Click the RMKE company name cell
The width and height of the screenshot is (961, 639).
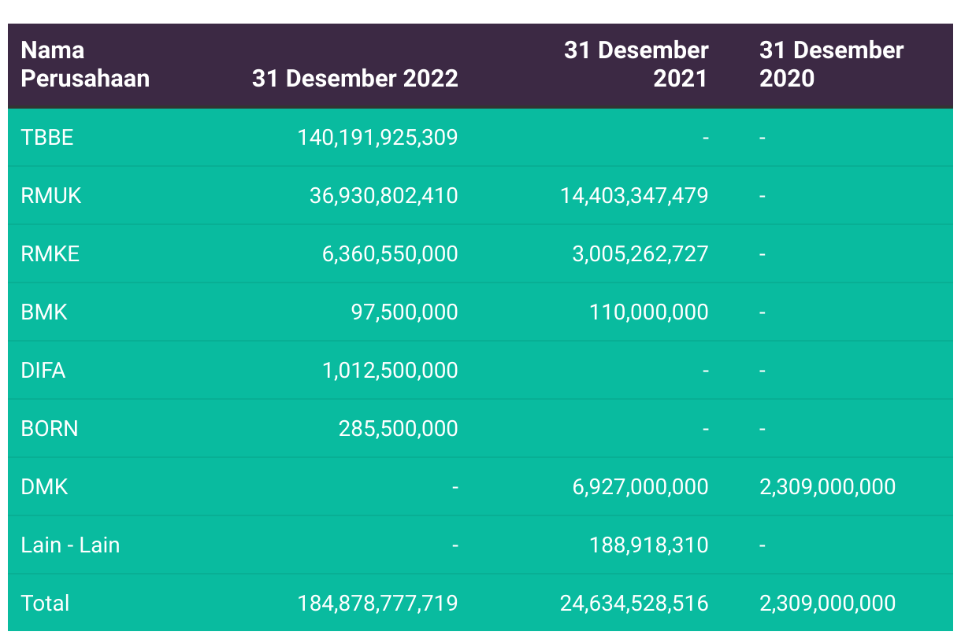[50, 254]
